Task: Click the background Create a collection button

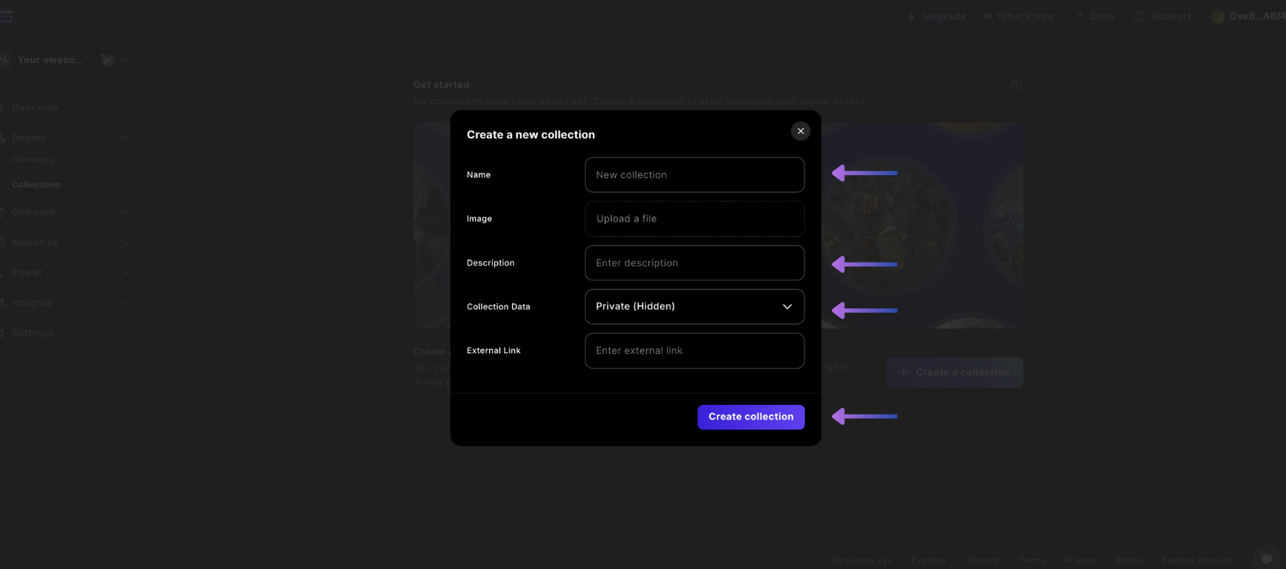Action: coord(954,372)
